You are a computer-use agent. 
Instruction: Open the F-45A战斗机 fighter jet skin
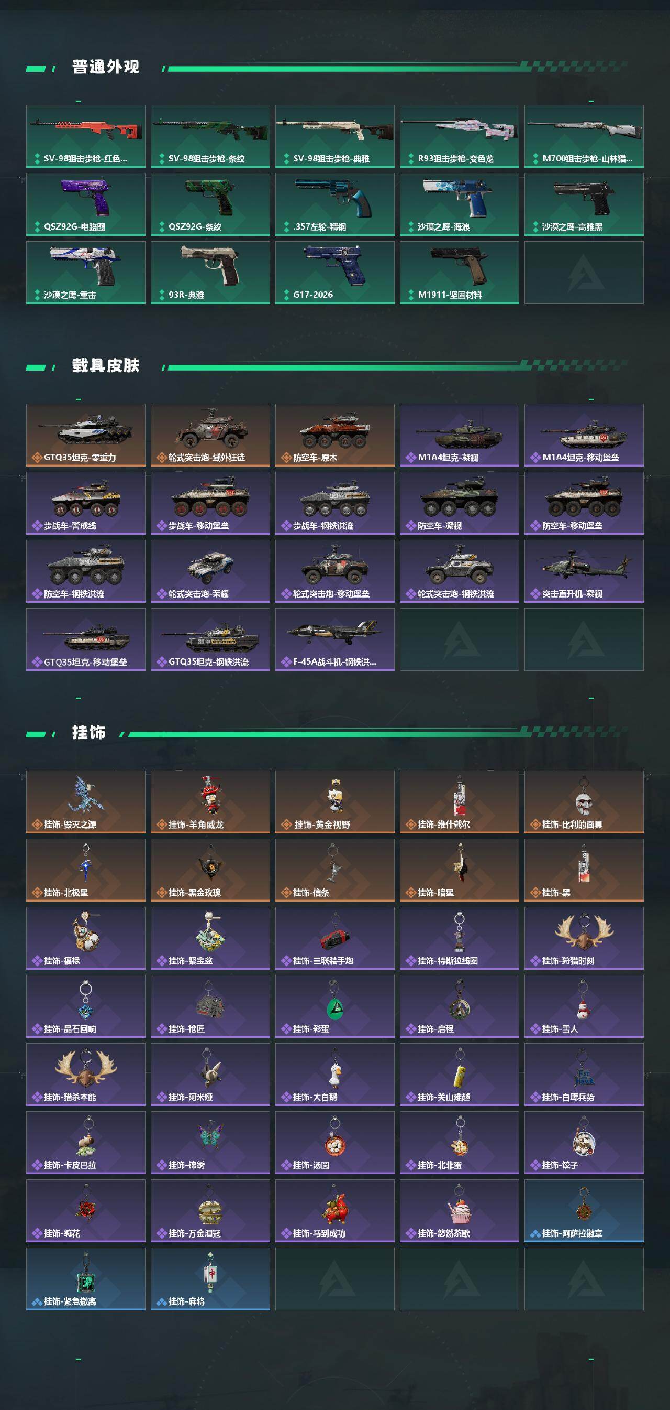pos(335,639)
